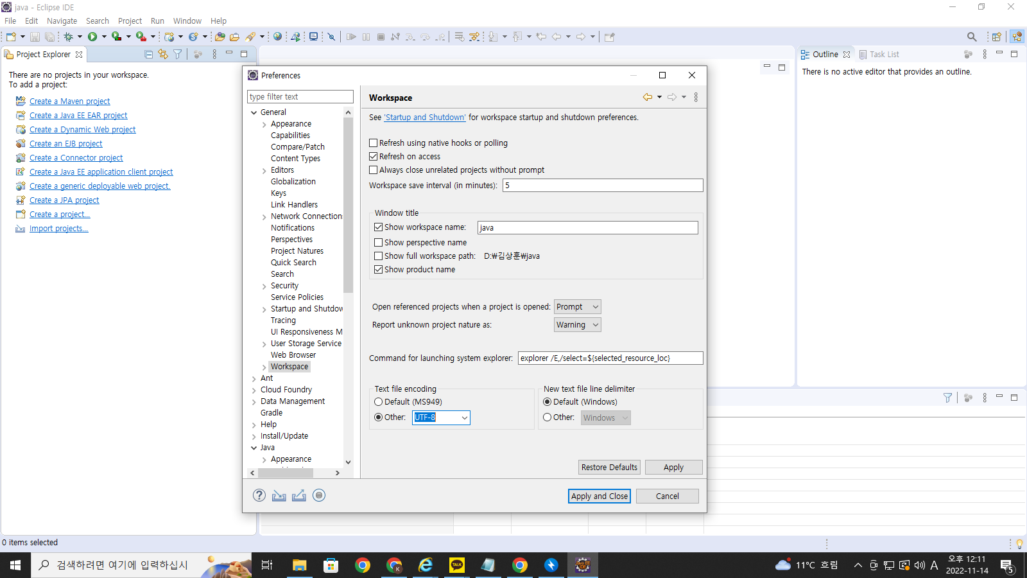Image resolution: width=1027 pixels, height=578 pixels.
Task: Open KakaoTalk in the taskbar
Action: coord(457,565)
